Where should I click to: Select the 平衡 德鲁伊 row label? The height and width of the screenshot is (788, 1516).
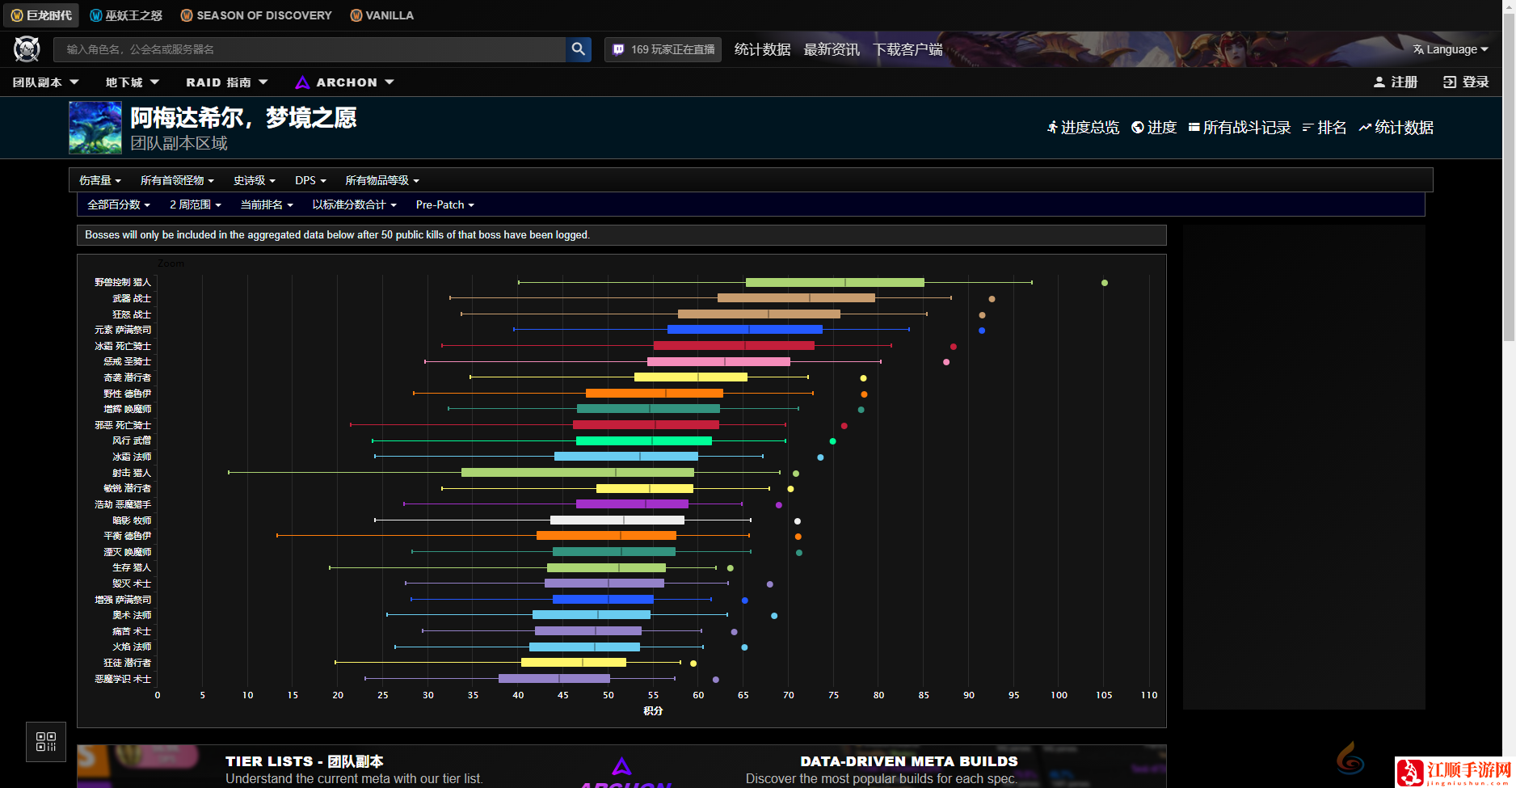[127, 536]
